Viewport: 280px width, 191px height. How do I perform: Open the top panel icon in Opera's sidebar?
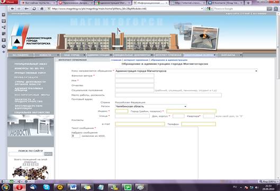coord(4,15)
